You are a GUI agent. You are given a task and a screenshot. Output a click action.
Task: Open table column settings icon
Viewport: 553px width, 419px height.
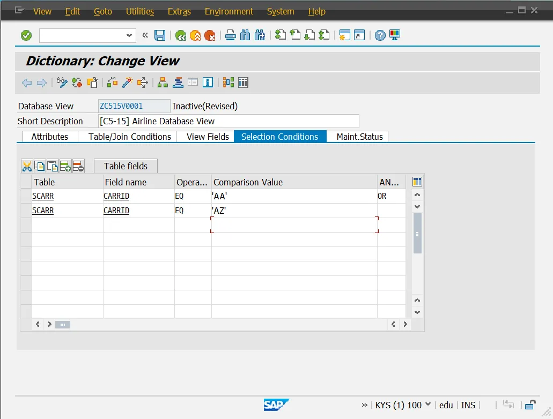pos(417,182)
